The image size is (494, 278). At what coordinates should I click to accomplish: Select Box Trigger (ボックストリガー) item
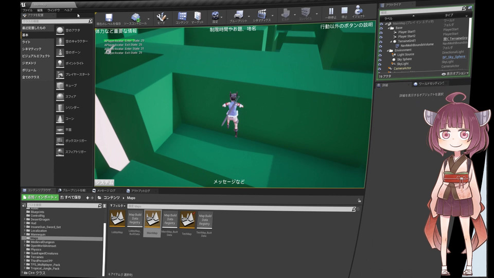tap(74, 141)
